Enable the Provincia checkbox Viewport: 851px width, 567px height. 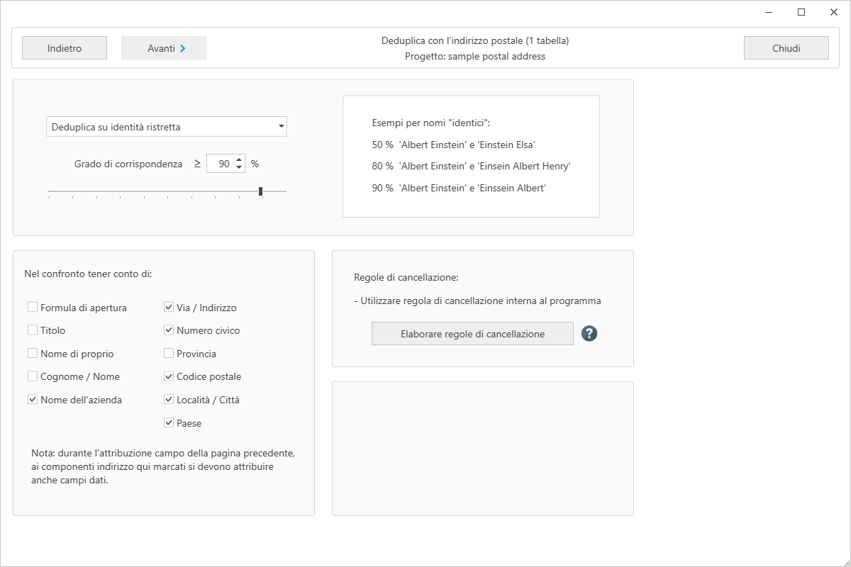(169, 354)
